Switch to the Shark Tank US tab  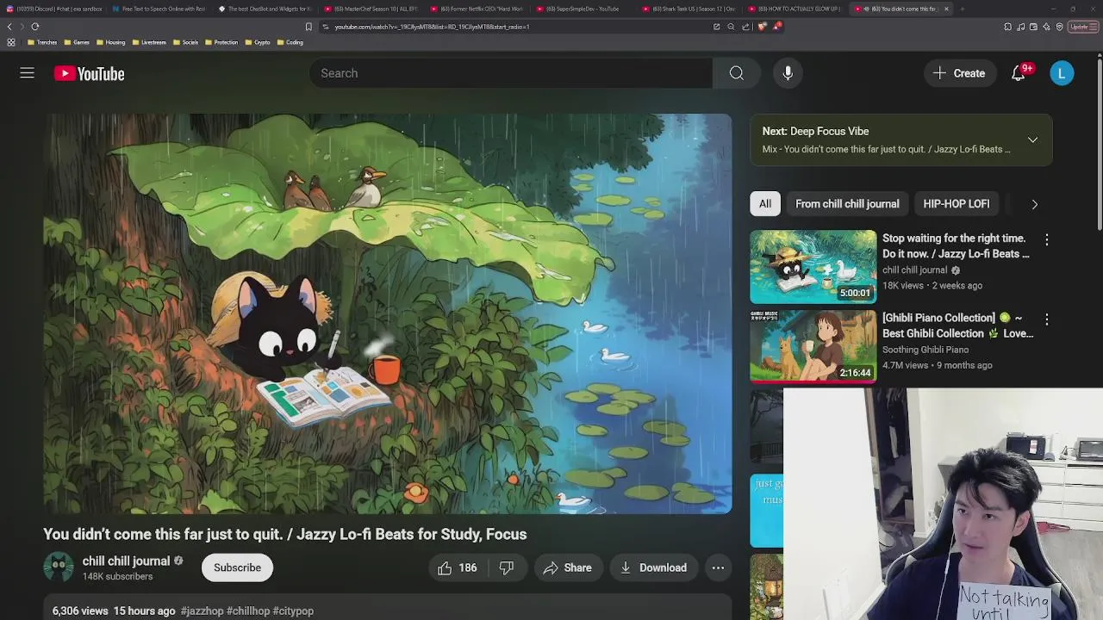coord(689,9)
